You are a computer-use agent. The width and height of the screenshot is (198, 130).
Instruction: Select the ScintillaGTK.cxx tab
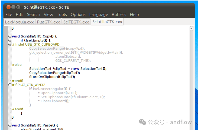[107, 22]
